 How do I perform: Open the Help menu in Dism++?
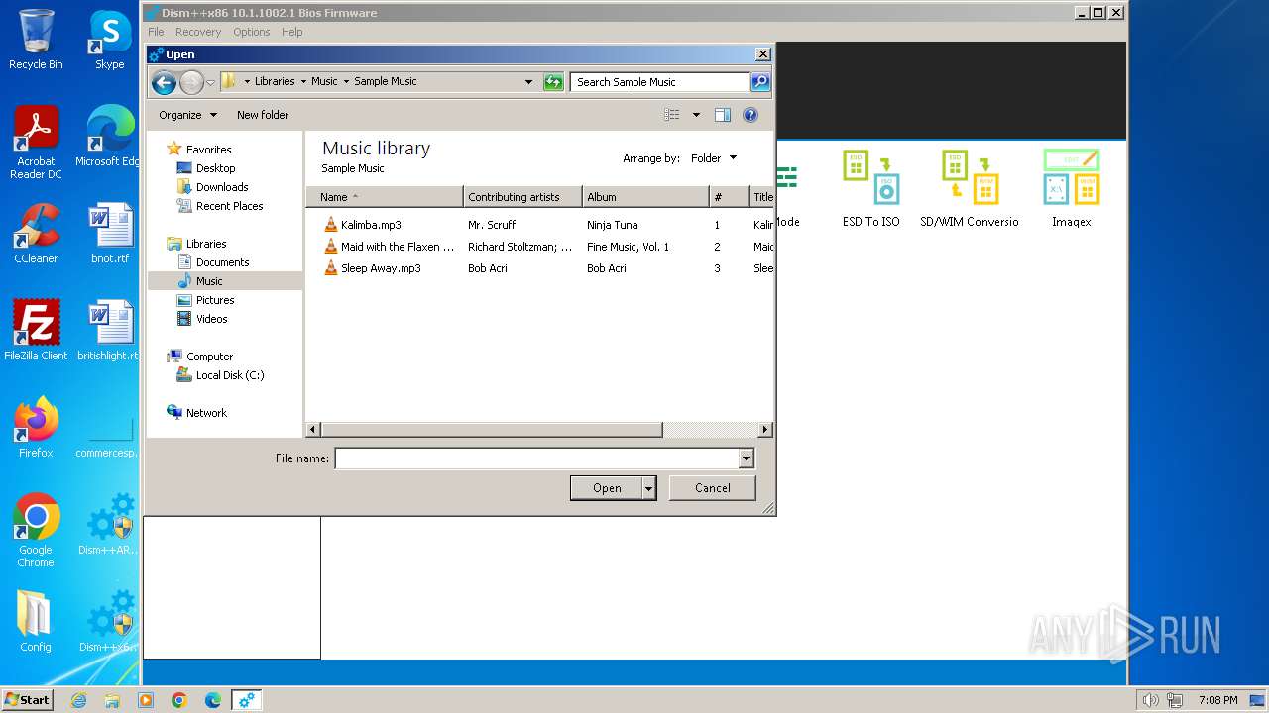point(291,32)
